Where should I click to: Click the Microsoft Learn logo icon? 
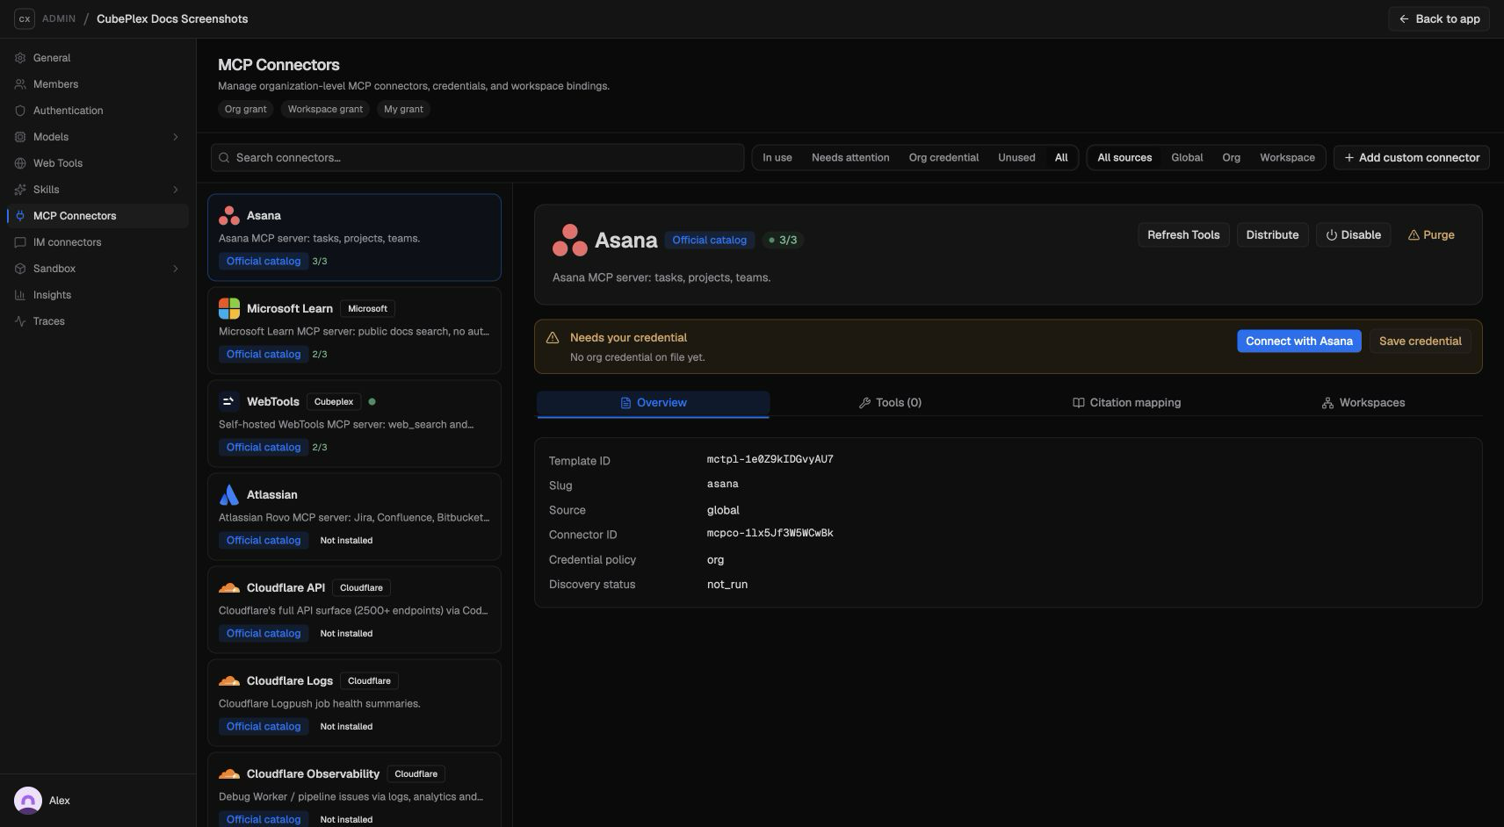coord(229,308)
